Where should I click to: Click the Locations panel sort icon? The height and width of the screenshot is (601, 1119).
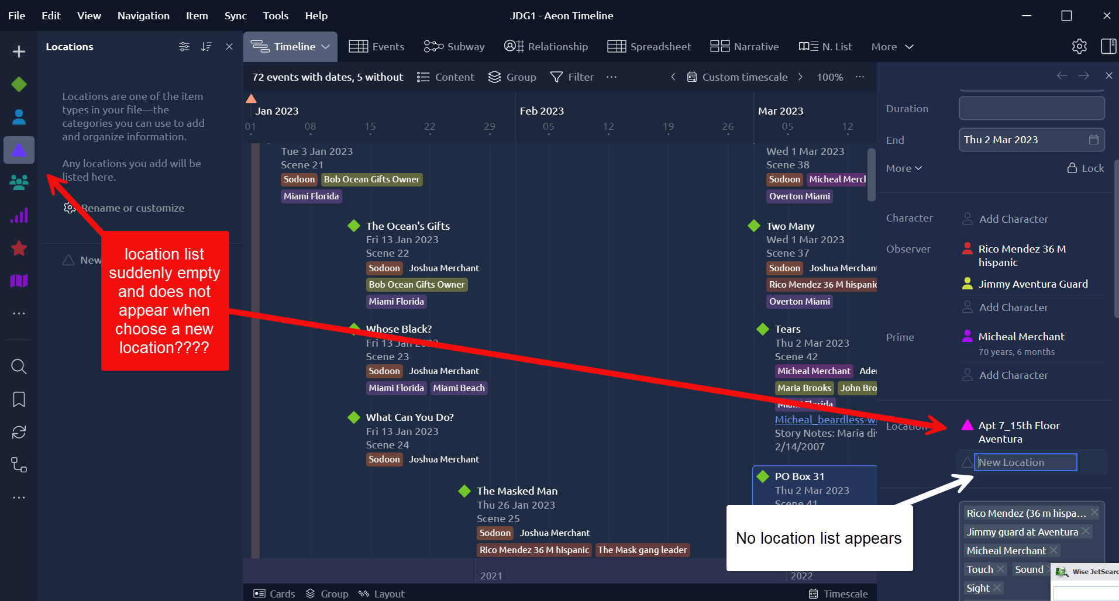coord(206,47)
